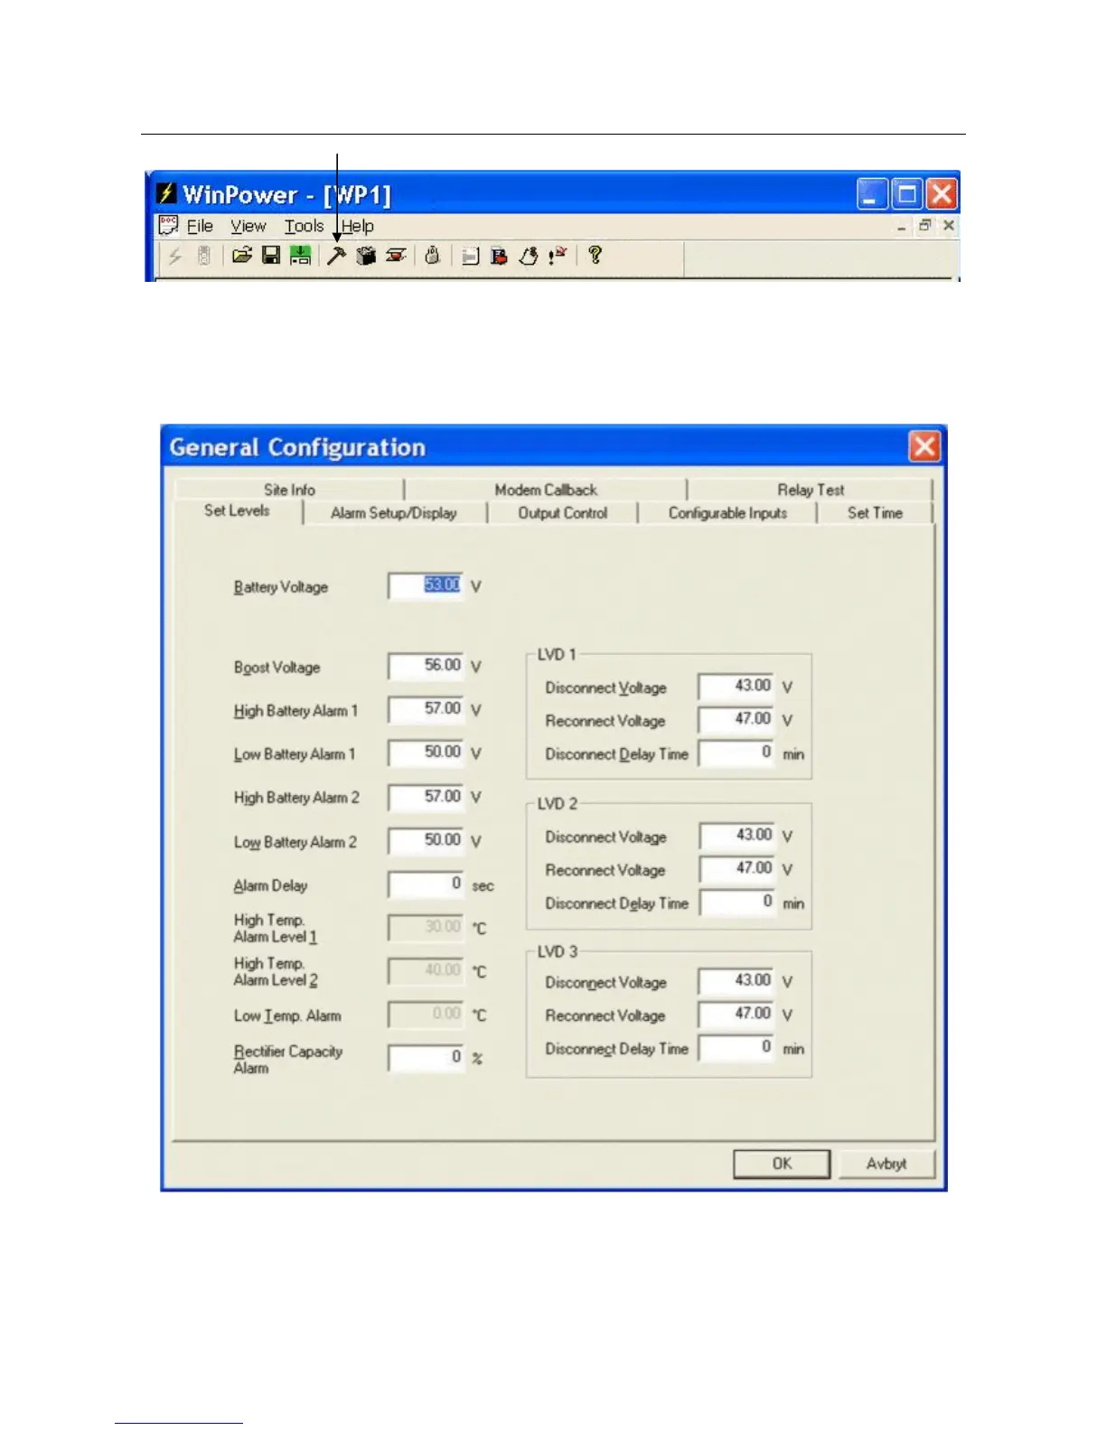Switch to the Set Time tab

pos(875,513)
